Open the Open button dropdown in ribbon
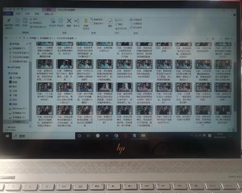The image size is (242, 193). pos(120,20)
